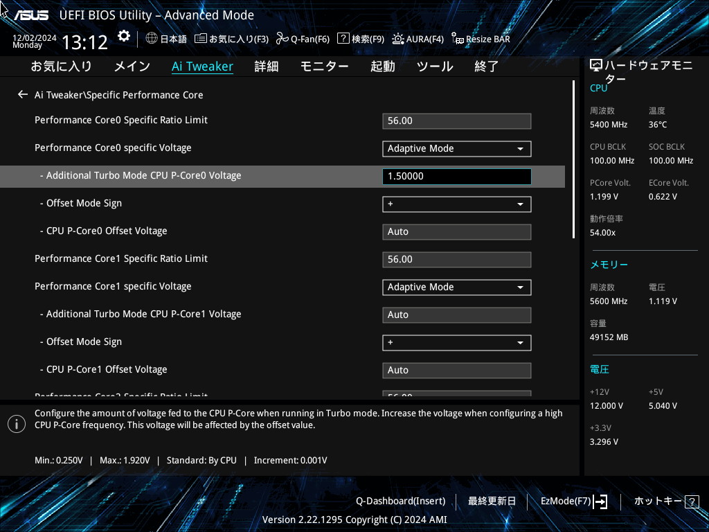Screen dimensions: 709x532
Task: Click breadcrumb Ai Tweaker\Specific Performance Core
Action: pyautogui.click(x=118, y=95)
